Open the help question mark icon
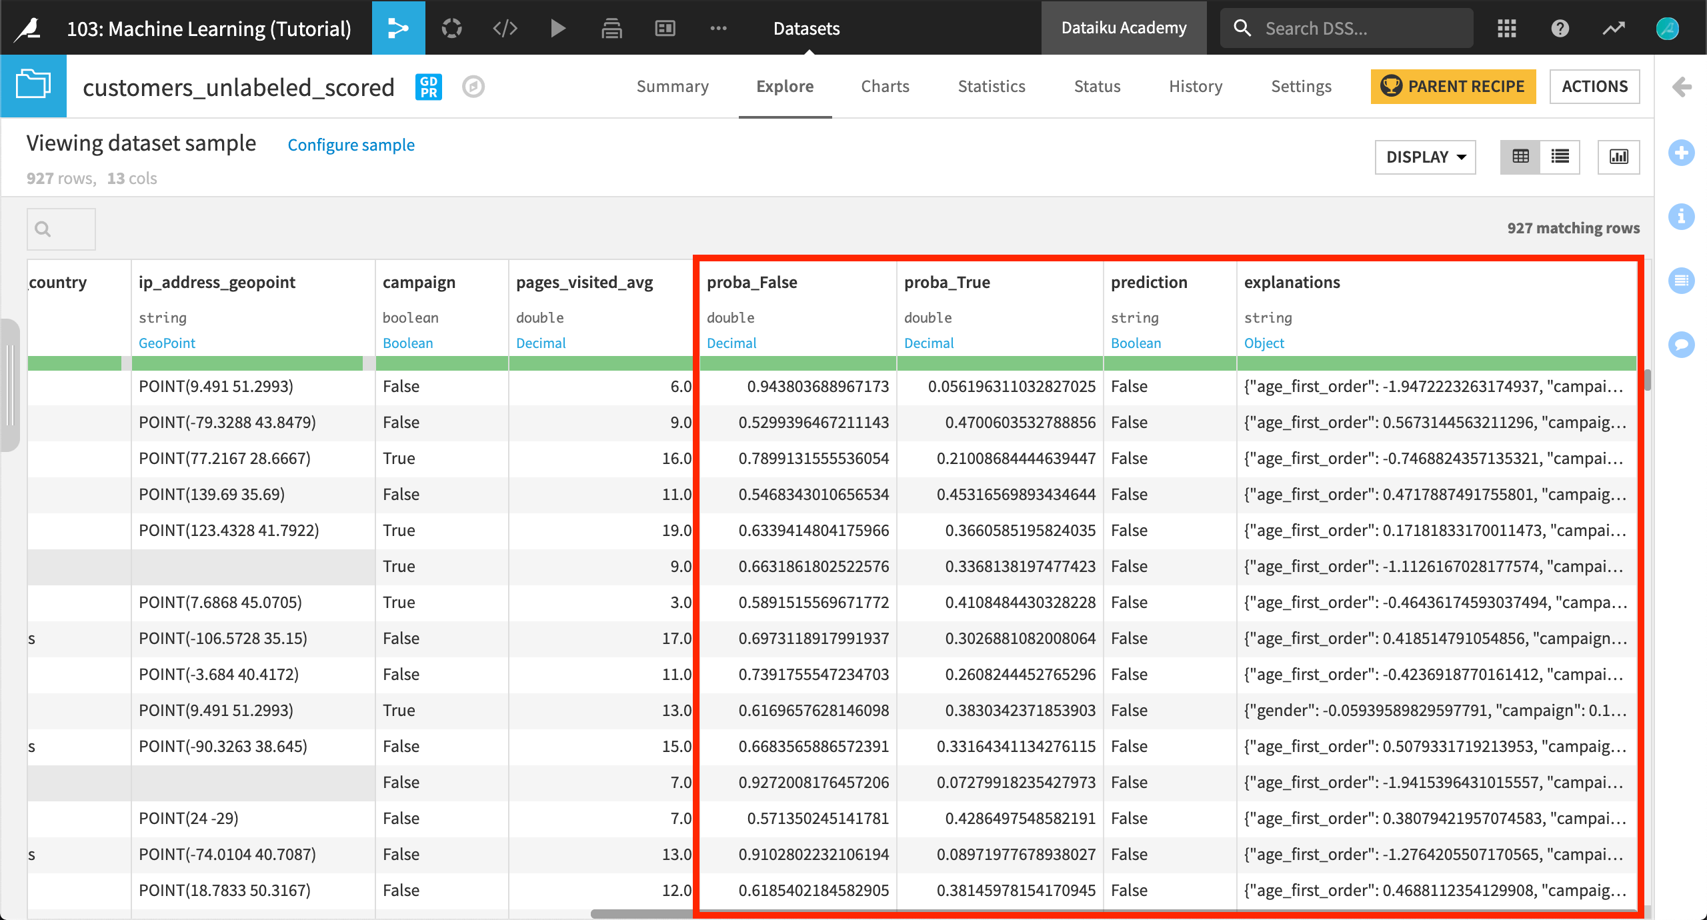 1560,28
